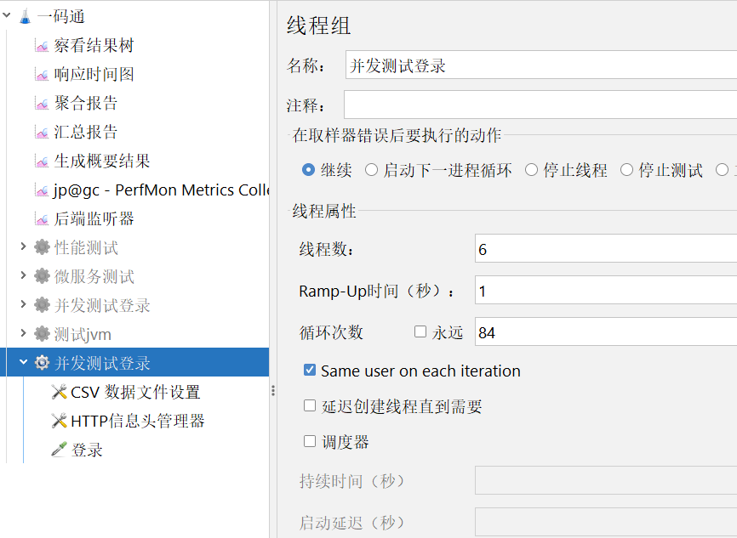737x538 pixels.
Task: Select the 停止线程 radio option
Action: coord(532,170)
